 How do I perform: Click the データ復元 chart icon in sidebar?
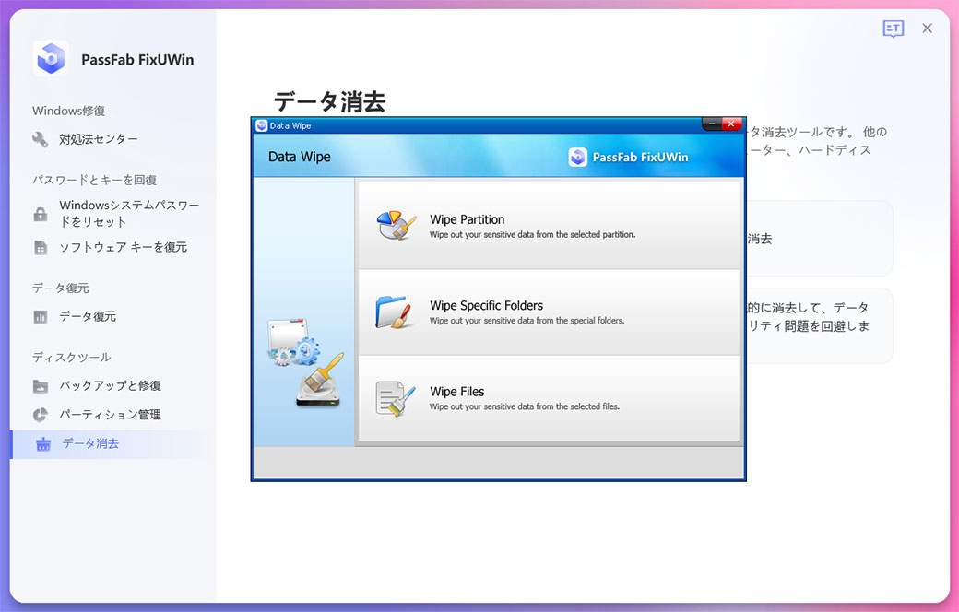(41, 316)
